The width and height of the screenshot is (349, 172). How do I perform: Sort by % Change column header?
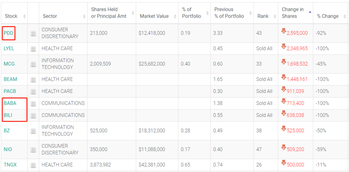click(x=328, y=16)
